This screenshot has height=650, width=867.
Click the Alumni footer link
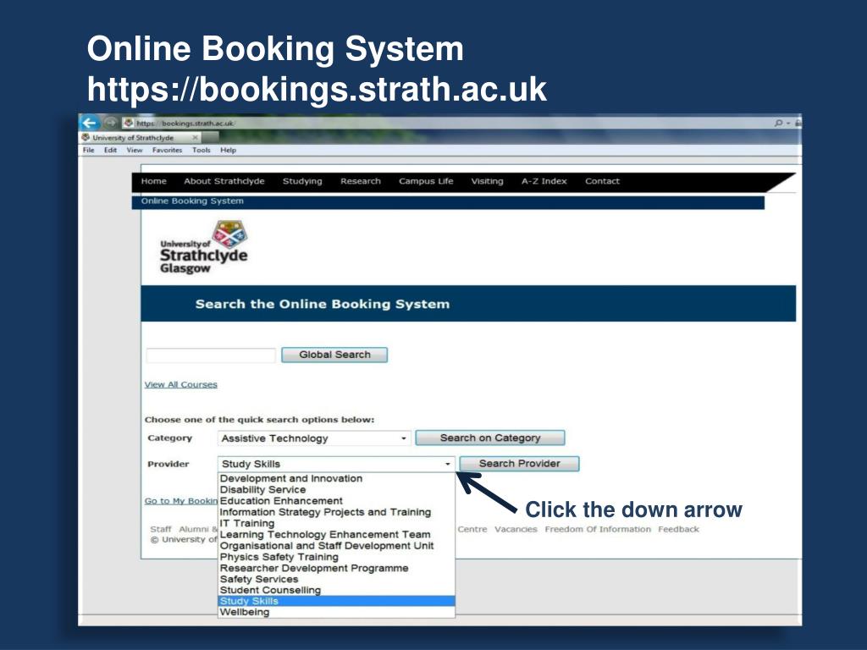click(194, 529)
